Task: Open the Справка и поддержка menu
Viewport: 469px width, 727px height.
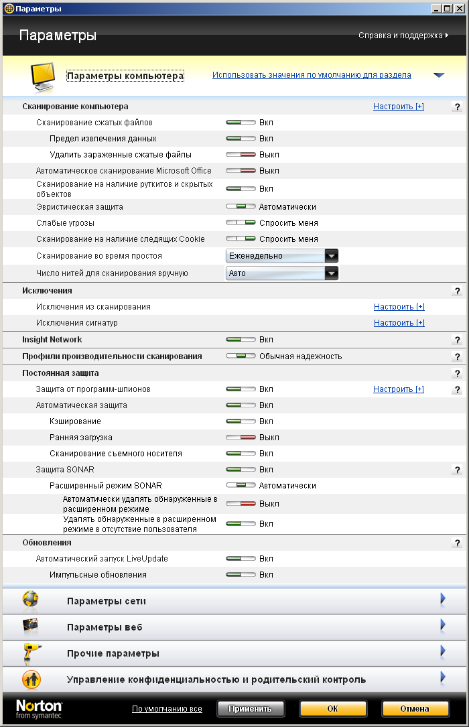Action: pos(403,36)
